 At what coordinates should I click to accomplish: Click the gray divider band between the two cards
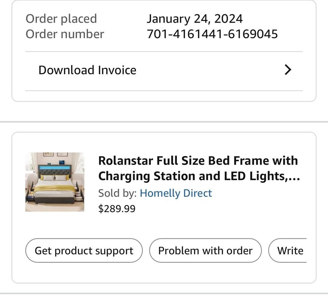pyautogui.click(x=164, y=122)
